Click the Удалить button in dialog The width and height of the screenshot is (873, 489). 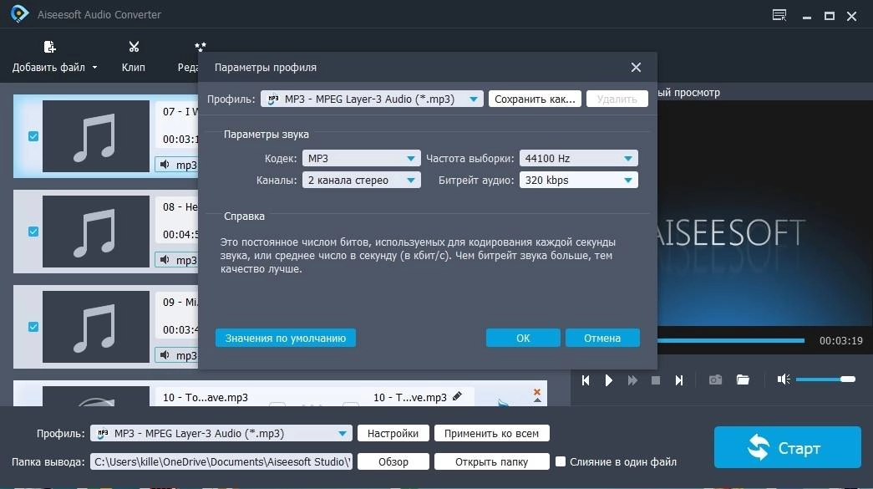click(x=617, y=99)
